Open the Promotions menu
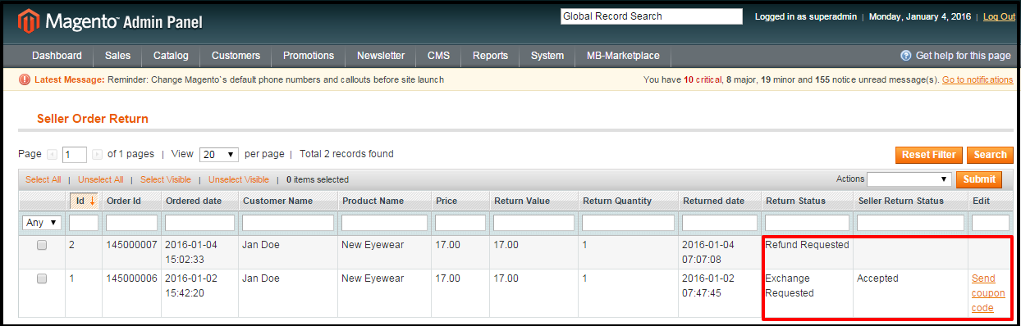 pos(309,56)
